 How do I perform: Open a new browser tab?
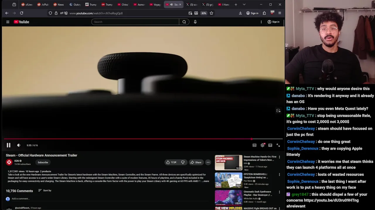[236, 5]
